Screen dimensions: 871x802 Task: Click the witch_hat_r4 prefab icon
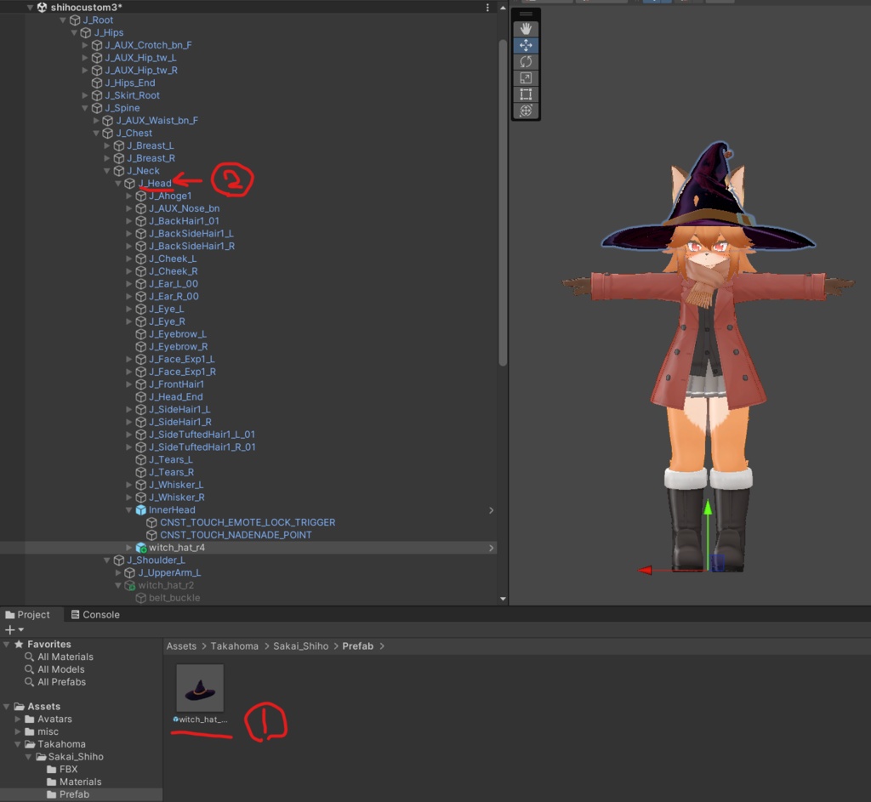[x=141, y=548]
